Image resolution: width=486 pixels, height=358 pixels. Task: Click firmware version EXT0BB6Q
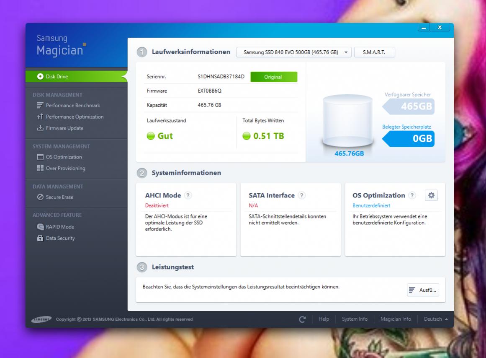210,91
